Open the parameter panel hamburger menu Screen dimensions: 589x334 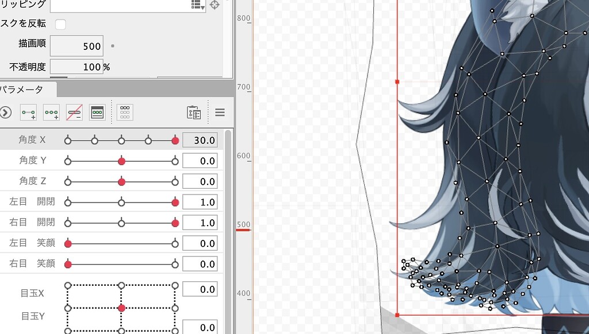pyautogui.click(x=220, y=112)
